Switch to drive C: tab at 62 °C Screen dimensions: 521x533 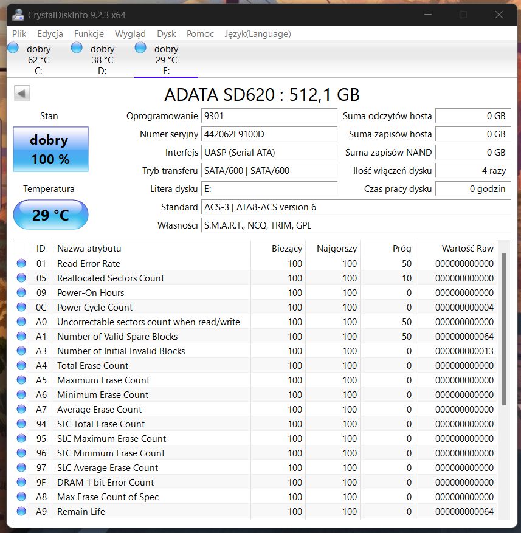(x=38, y=60)
